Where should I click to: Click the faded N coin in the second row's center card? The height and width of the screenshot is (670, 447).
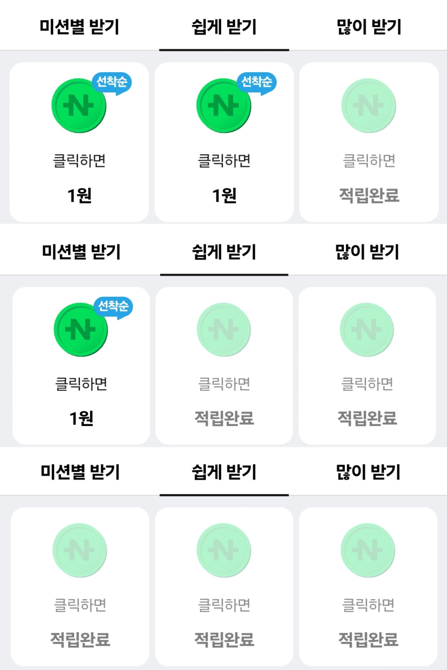coord(223,330)
